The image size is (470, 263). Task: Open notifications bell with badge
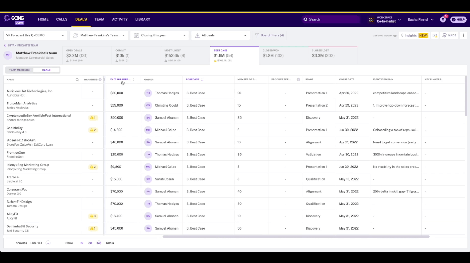[x=443, y=19]
